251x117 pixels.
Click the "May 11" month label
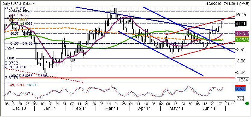pos(177,109)
